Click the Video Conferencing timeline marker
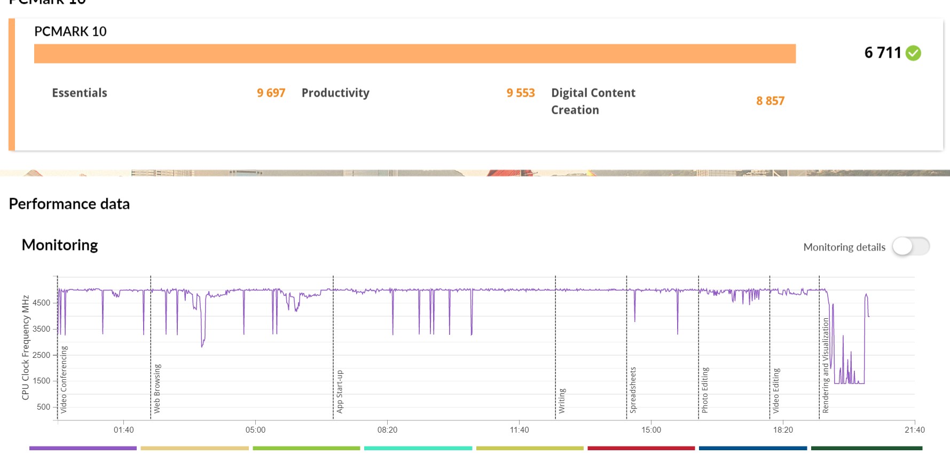 (64, 379)
